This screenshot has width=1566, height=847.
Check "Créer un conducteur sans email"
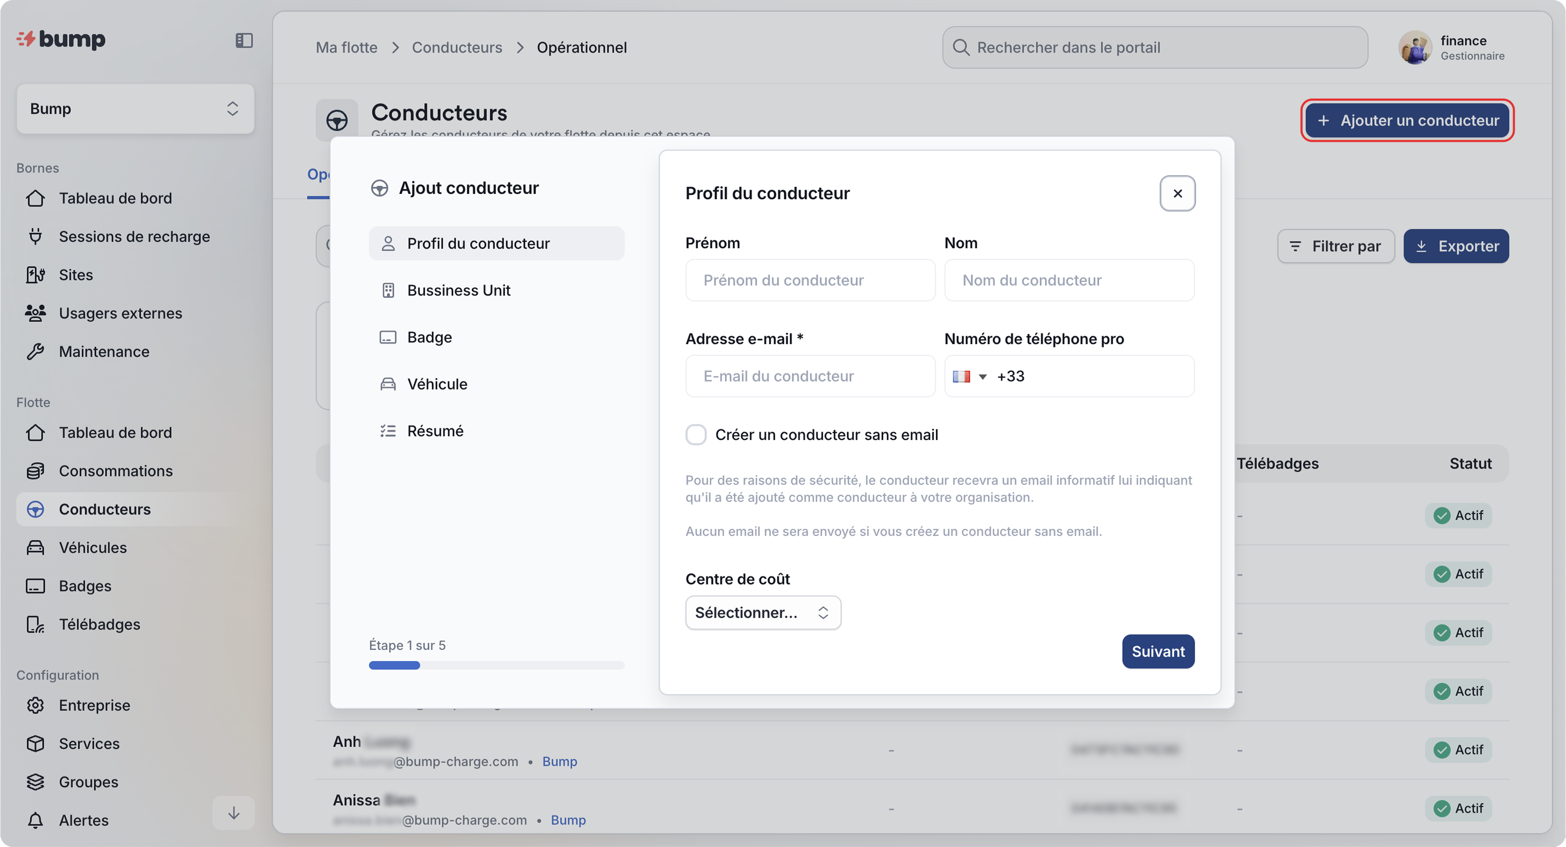point(696,435)
